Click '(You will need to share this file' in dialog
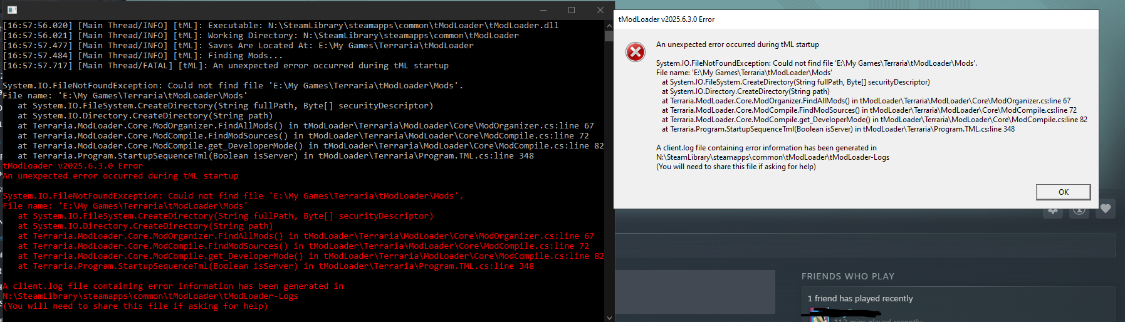1125x322 pixels. click(736, 167)
